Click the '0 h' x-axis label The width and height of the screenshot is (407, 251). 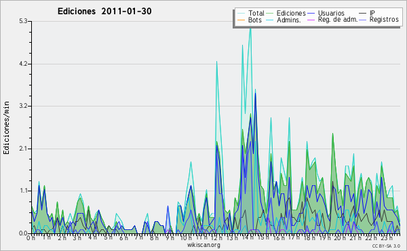click(31, 237)
